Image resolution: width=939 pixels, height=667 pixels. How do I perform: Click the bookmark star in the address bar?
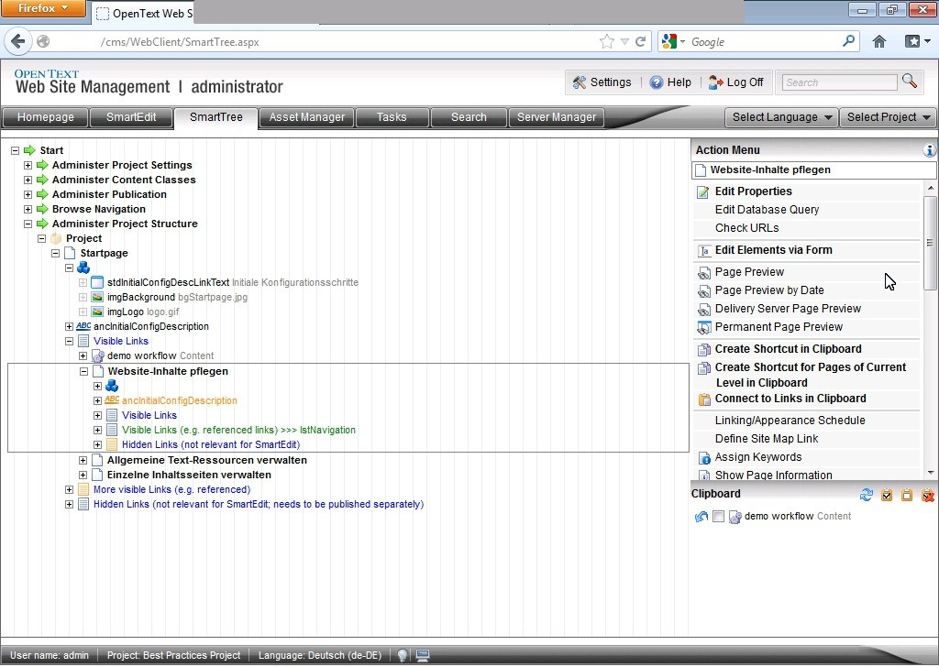pos(607,41)
